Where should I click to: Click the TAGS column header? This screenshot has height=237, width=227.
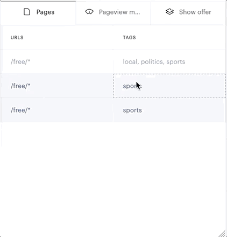coord(129,38)
